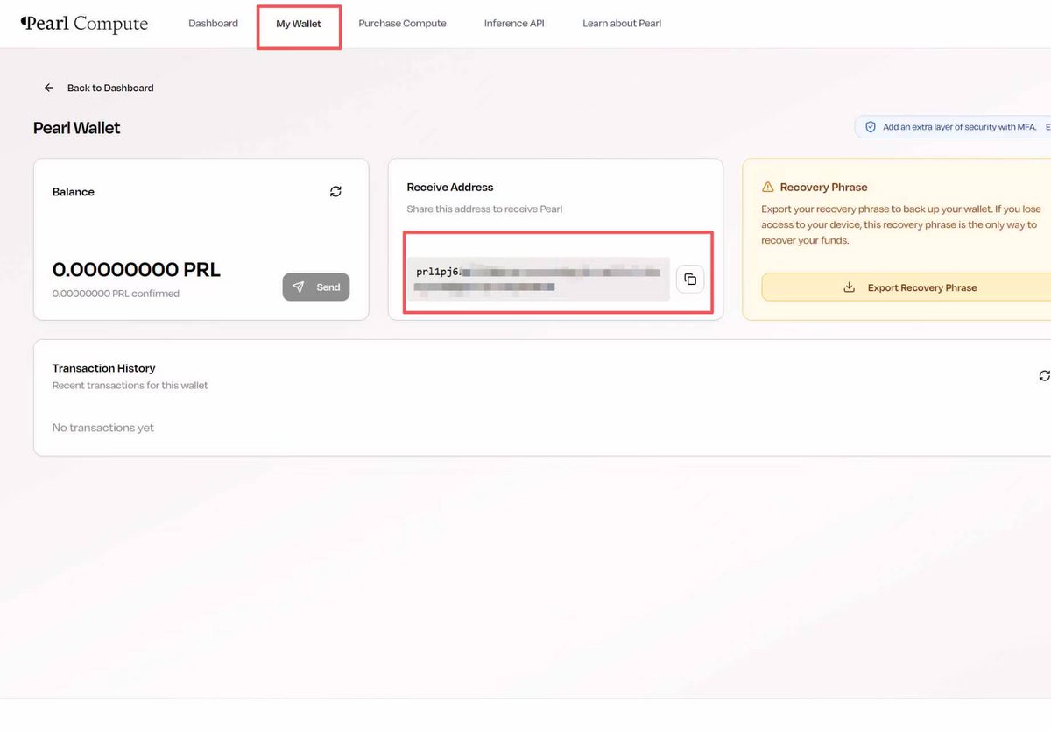The width and height of the screenshot is (1051, 731).
Task: Go to the Purchase Compute tab
Action: click(x=402, y=24)
